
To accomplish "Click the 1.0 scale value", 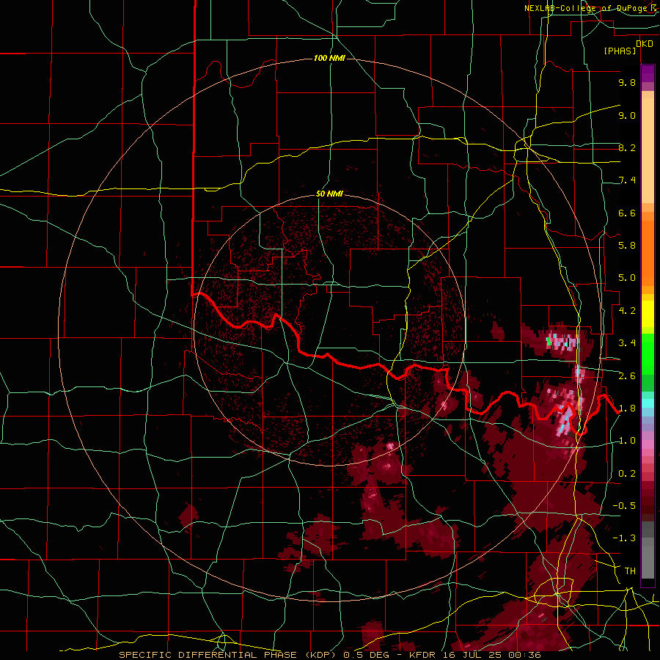I will pos(627,441).
